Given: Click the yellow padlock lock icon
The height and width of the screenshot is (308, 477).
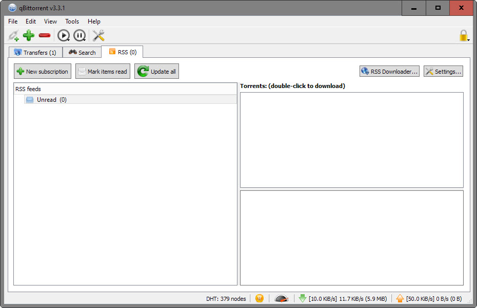Looking at the screenshot, I should pyautogui.click(x=464, y=35).
